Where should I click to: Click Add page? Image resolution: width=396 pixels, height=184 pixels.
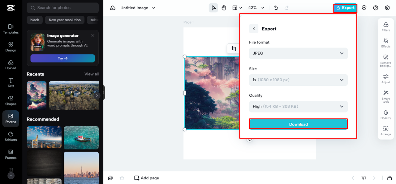pyautogui.click(x=147, y=178)
